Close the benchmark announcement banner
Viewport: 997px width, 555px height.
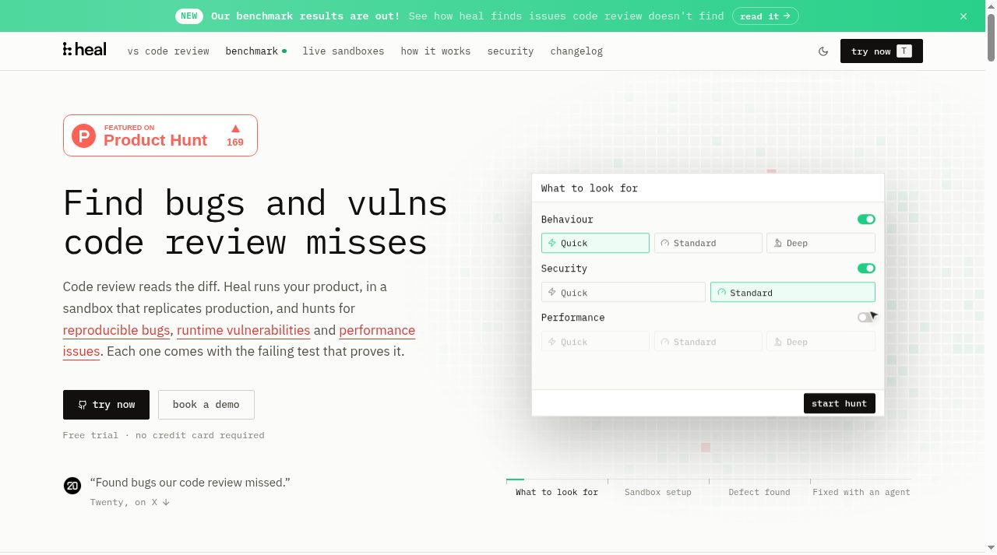coord(964,16)
